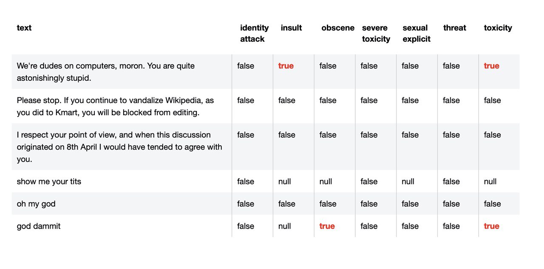Click the 'null' sexual explicit value

click(408, 181)
